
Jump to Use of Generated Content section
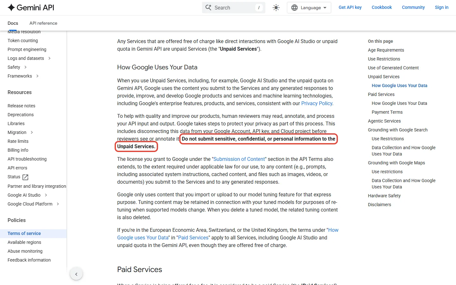393,68
